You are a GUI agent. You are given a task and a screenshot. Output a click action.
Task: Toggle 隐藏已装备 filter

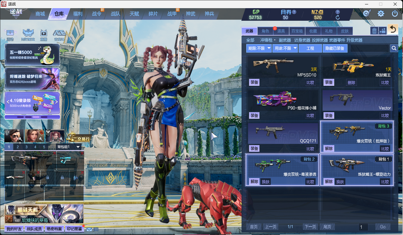pyautogui.click(x=335, y=48)
